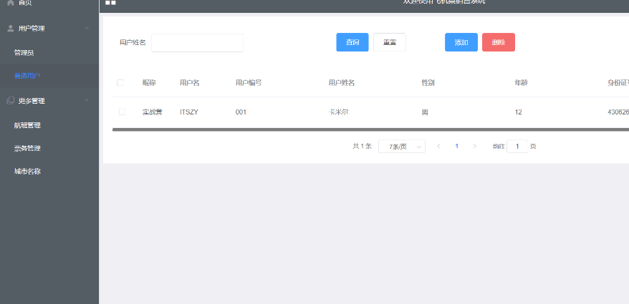Click the 年龄 column header

coord(521,83)
